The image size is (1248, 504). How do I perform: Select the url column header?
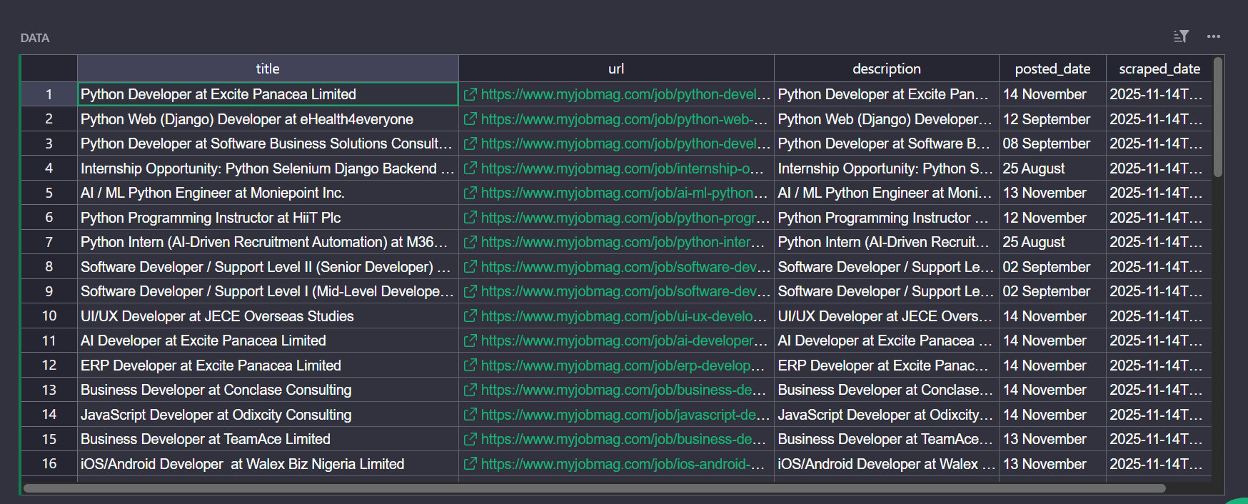point(616,69)
